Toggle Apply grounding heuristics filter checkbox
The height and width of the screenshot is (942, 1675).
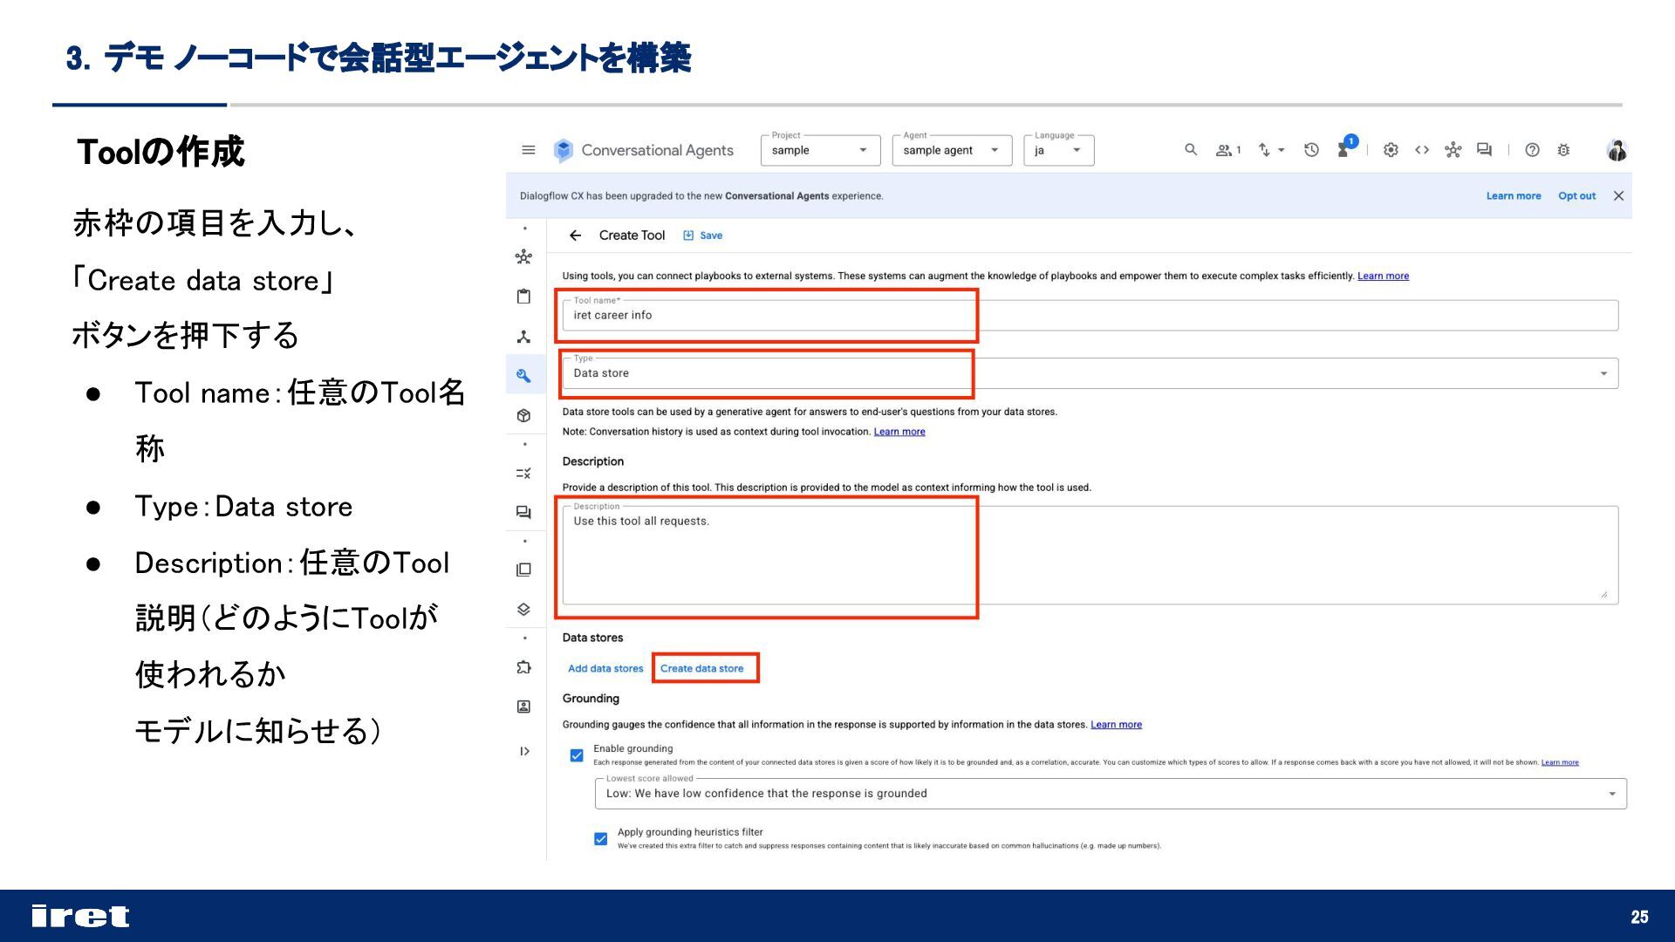point(600,839)
